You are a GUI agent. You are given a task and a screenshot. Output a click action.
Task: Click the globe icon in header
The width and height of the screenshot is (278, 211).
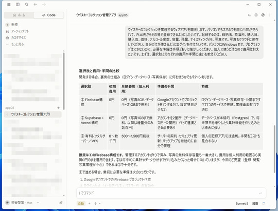click(263, 15)
